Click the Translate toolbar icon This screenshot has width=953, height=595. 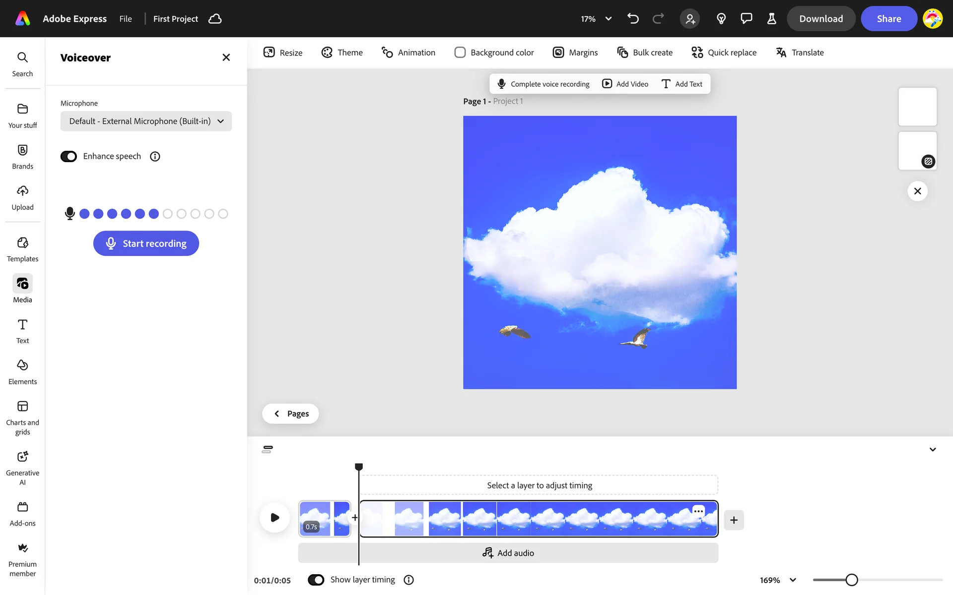click(781, 53)
